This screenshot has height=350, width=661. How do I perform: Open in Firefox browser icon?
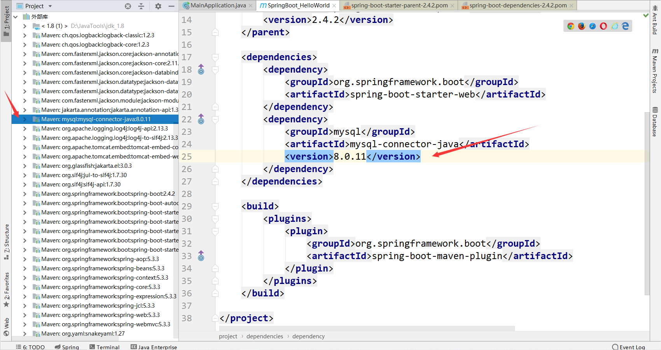(582, 26)
